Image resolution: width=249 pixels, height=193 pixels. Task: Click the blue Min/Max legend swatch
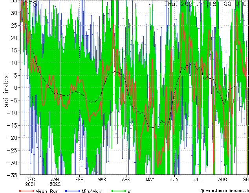pyautogui.click(x=73, y=191)
